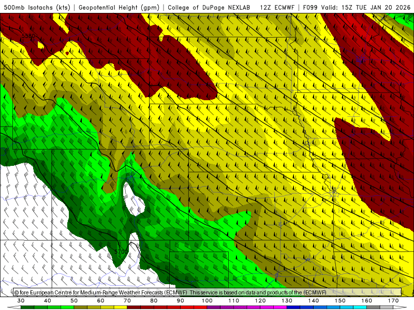
Task: Click the "Geopotential Height (gpm)" title text
Action: 119,7
